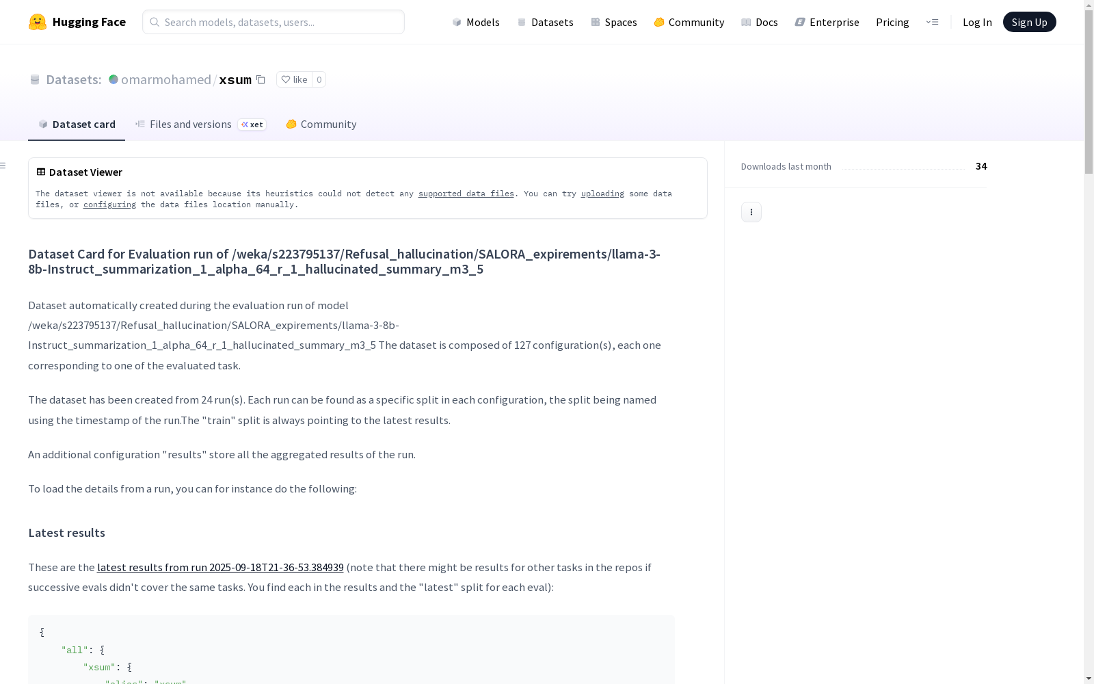Image resolution: width=1094 pixels, height=684 pixels.
Task: Click the Spaces icon in navbar
Action: tap(596, 22)
